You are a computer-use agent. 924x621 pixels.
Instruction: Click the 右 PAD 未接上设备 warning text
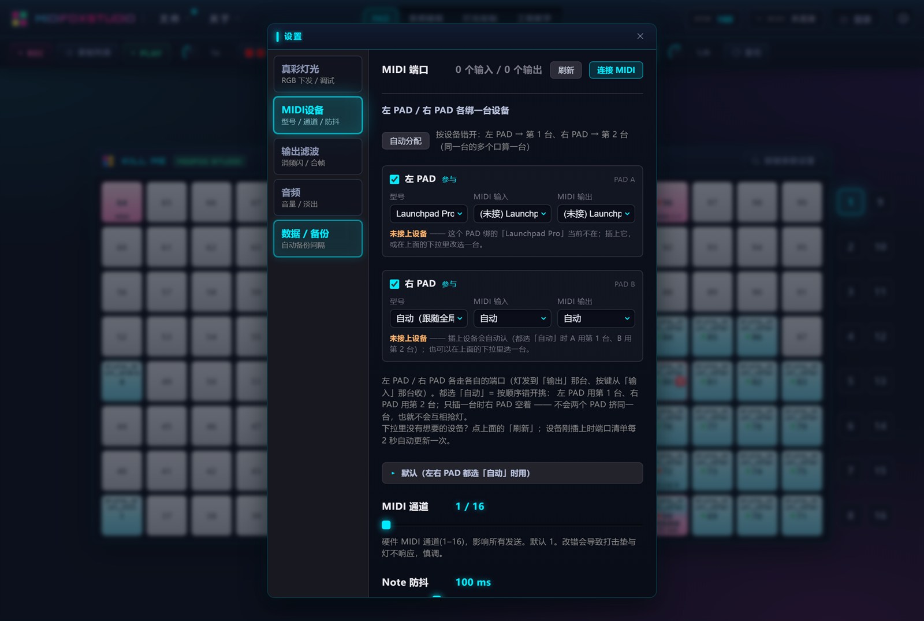coord(408,339)
